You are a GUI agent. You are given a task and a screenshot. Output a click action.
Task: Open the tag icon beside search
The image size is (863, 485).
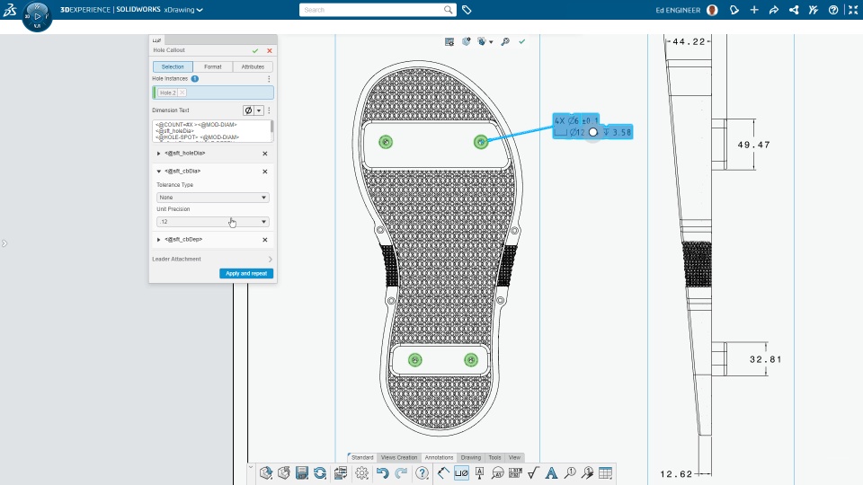467,9
